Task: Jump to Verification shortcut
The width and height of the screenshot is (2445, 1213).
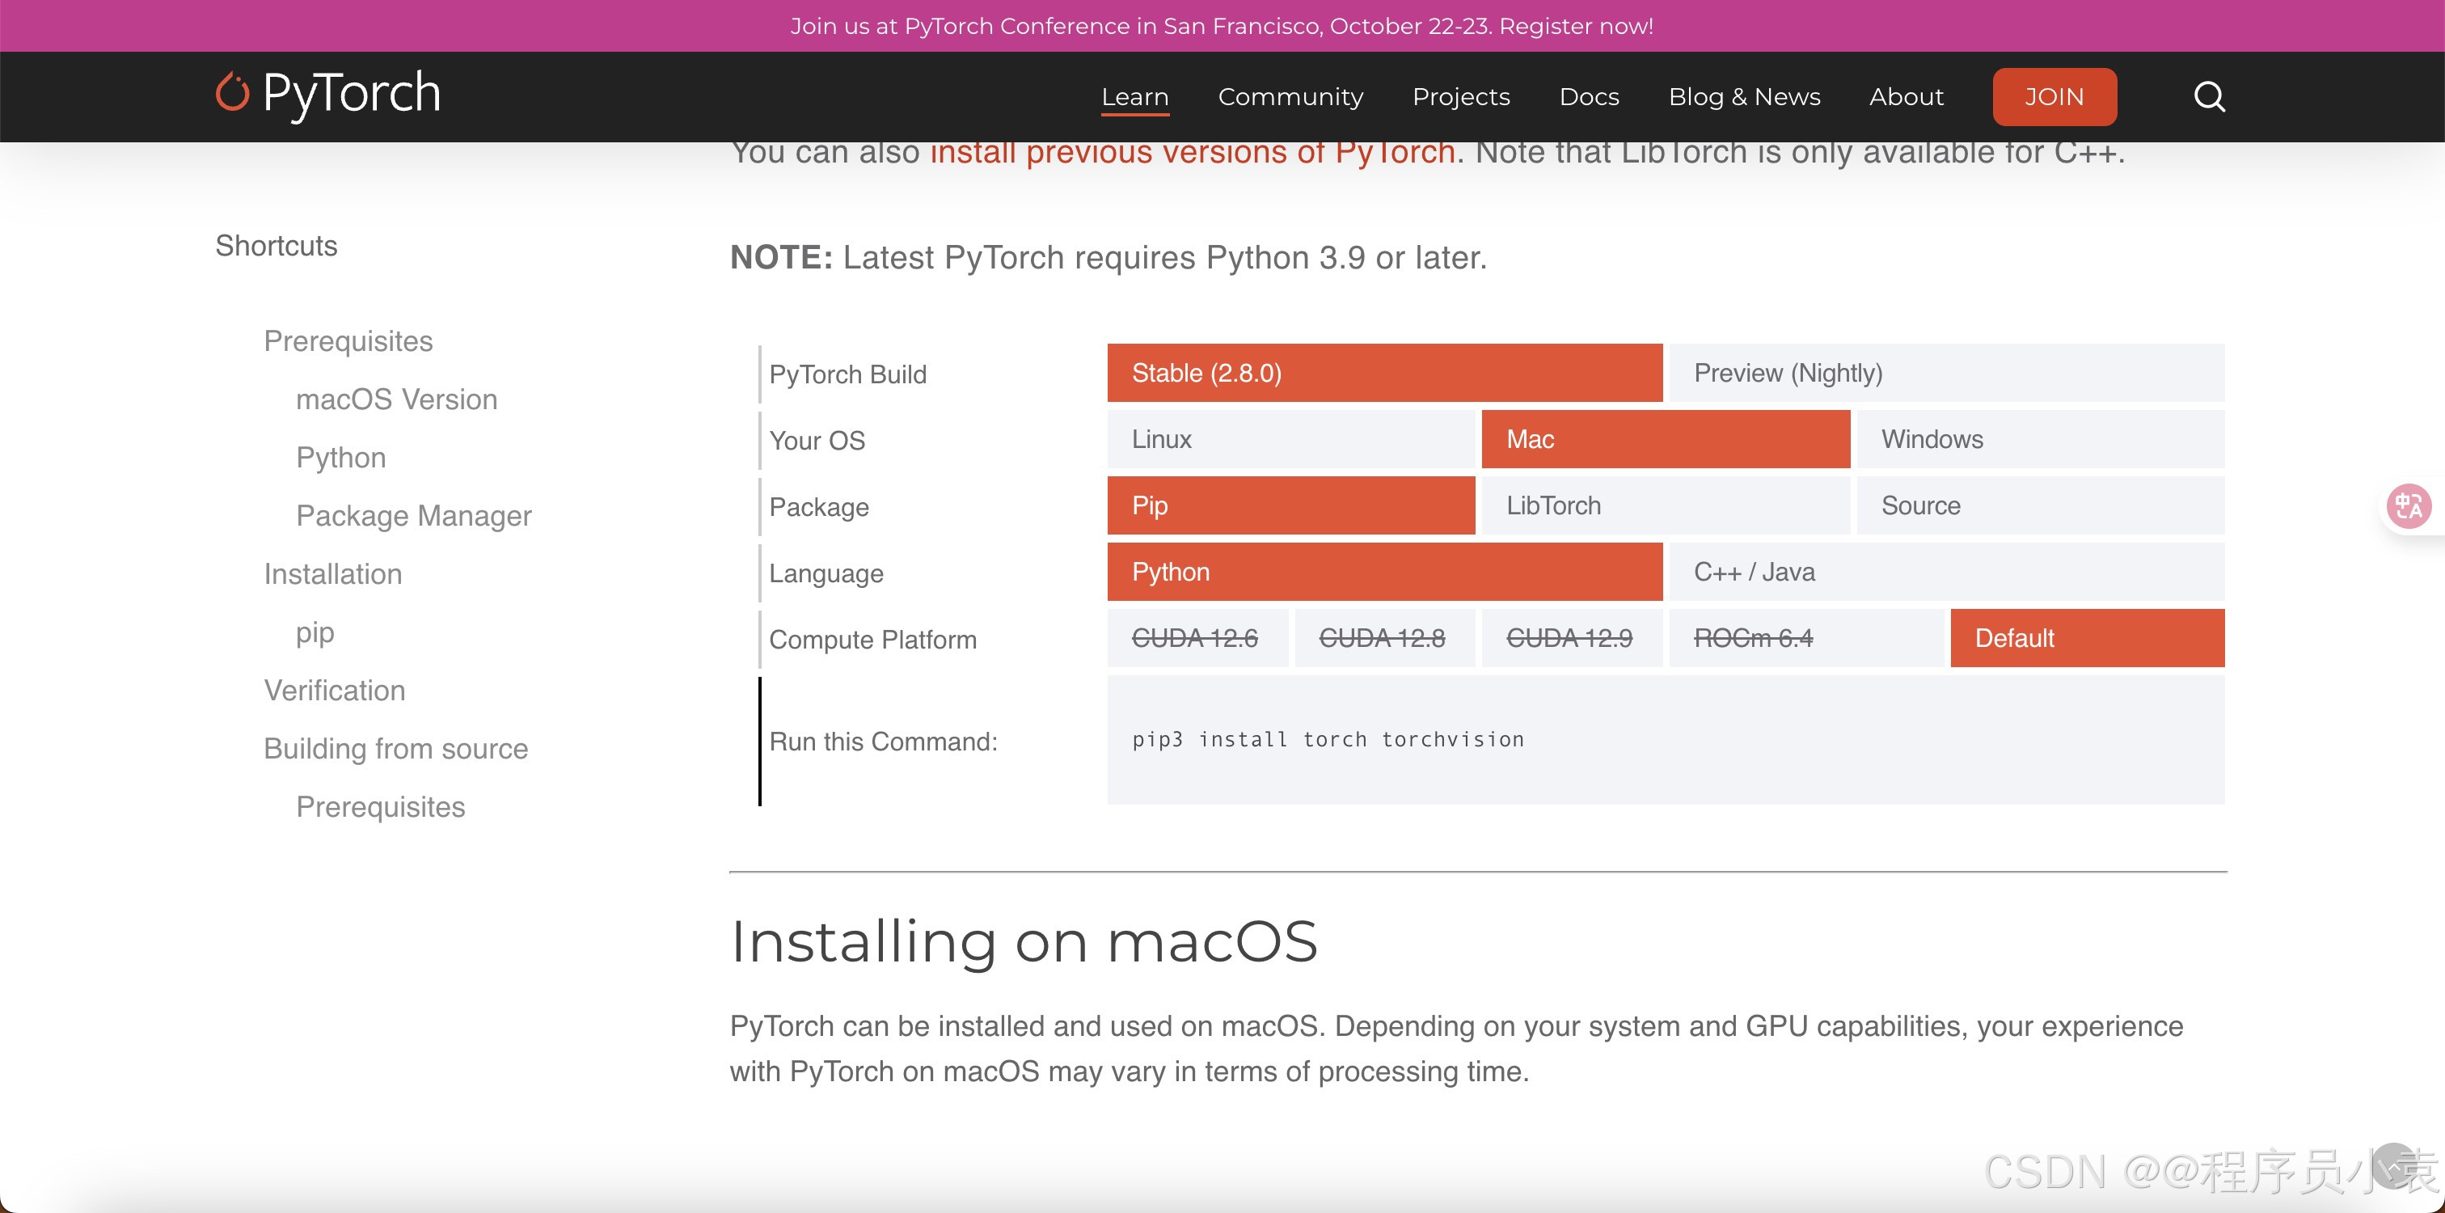Action: pyautogui.click(x=335, y=690)
